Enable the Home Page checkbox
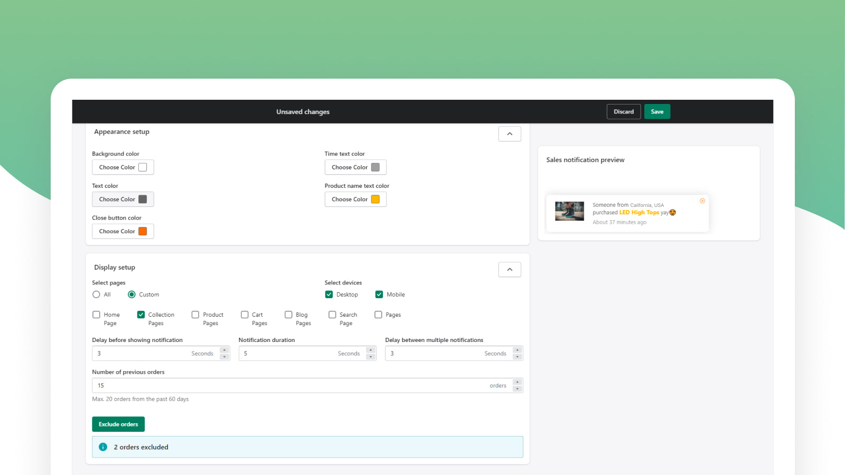Screen dimensions: 845x475 pyautogui.click(x=96, y=315)
